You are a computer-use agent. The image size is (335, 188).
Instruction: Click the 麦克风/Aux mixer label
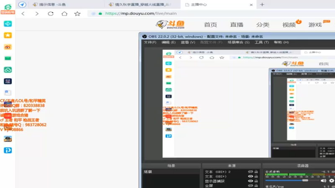tap(275, 186)
